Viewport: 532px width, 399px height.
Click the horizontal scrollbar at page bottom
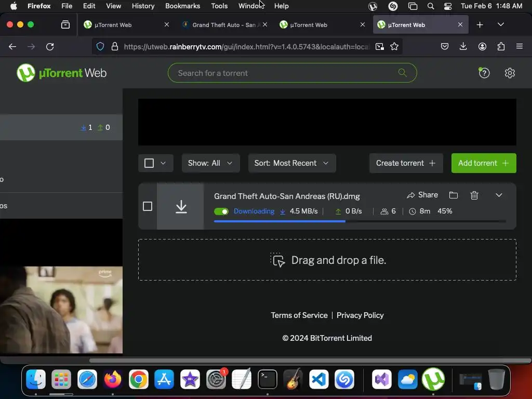(310, 361)
